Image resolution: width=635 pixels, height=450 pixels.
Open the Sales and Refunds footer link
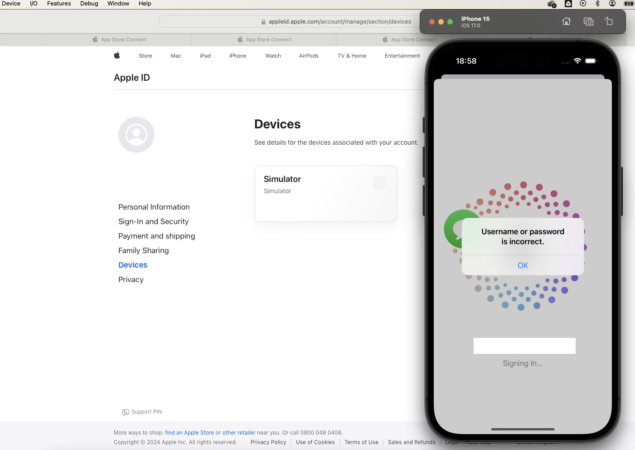[x=412, y=442]
